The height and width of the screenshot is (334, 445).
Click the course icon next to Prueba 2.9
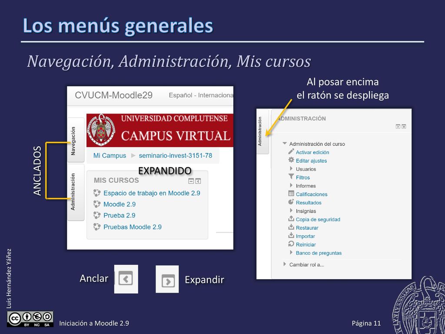point(97,215)
